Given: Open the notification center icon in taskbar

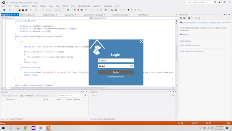Looking at the screenshot, I should (227, 128).
